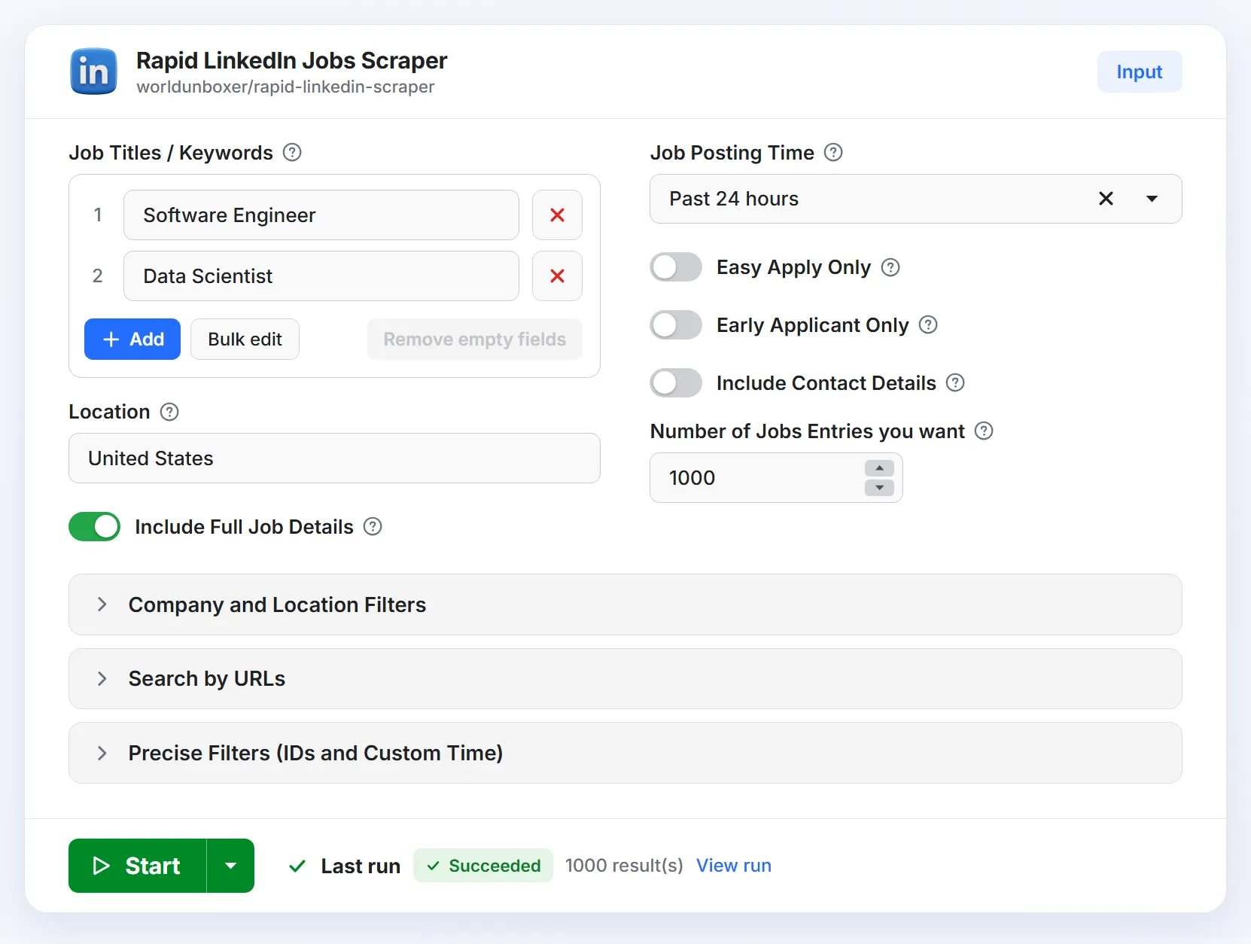Turn on Include Contact Details toggle

[x=676, y=383]
